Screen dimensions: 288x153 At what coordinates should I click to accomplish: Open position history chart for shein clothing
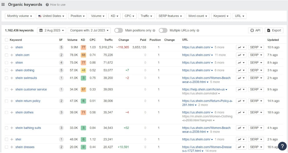click(x=241, y=70)
